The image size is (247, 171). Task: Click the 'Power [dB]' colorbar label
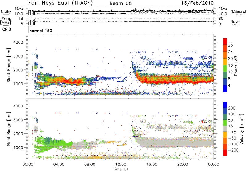(x=236, y=65)
